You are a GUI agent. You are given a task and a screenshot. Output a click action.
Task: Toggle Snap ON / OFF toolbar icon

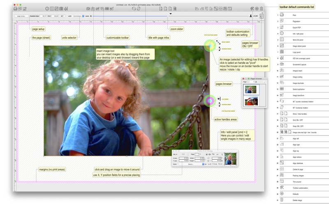170,9
